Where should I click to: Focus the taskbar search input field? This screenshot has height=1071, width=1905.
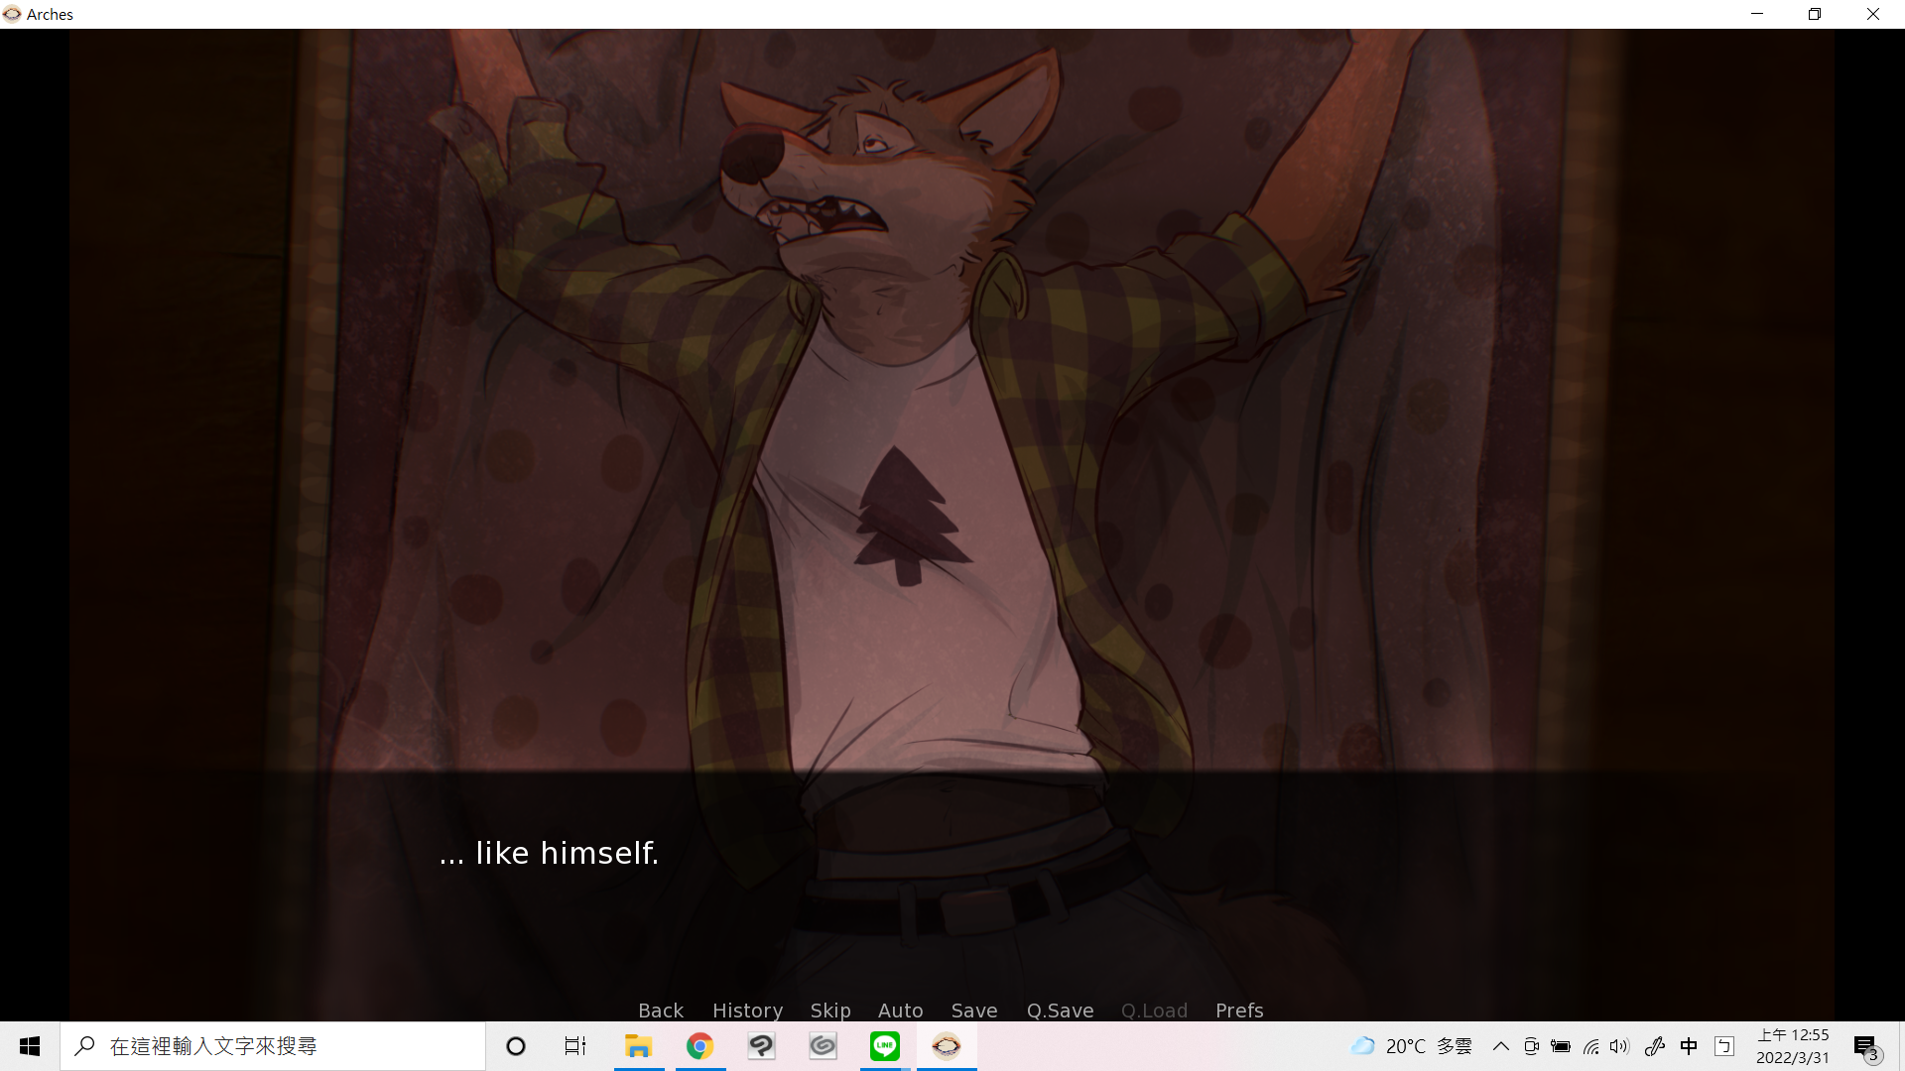[273, 1046]
